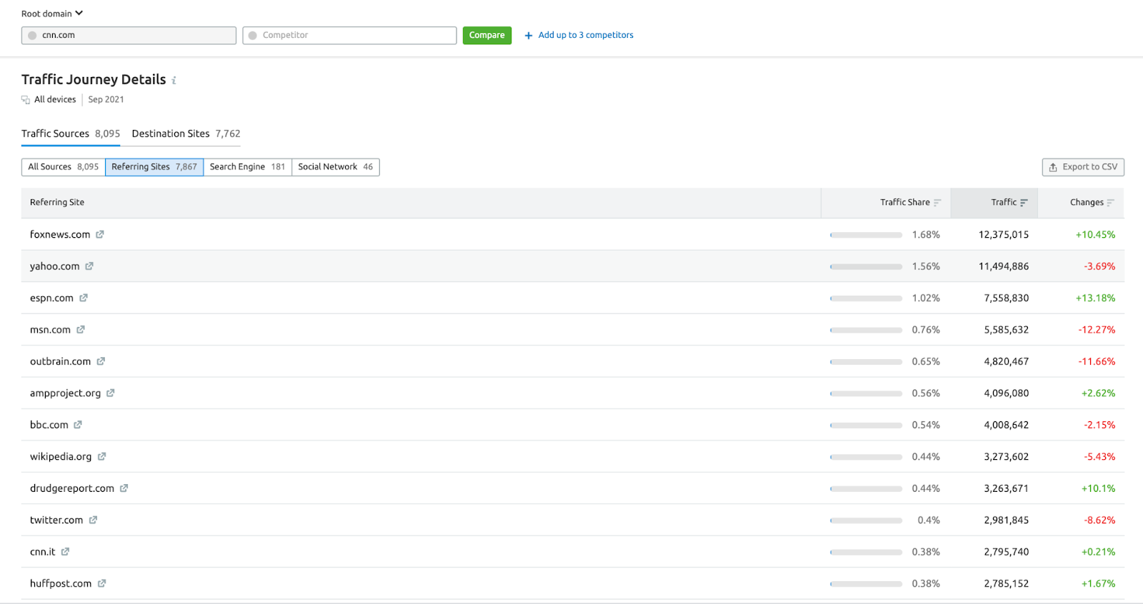Sort by Traffic Share column icon
The width and height of the screenshot is (1143, 604).
[937, 203]
